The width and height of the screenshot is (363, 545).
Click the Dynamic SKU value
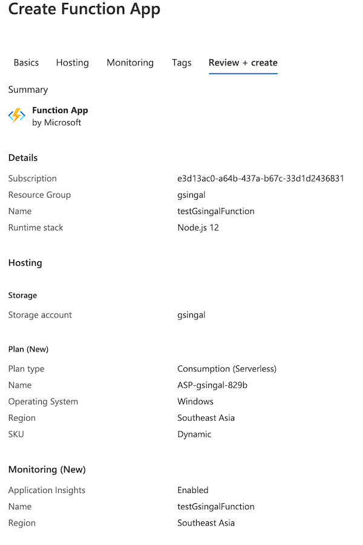tap(194, 434)
